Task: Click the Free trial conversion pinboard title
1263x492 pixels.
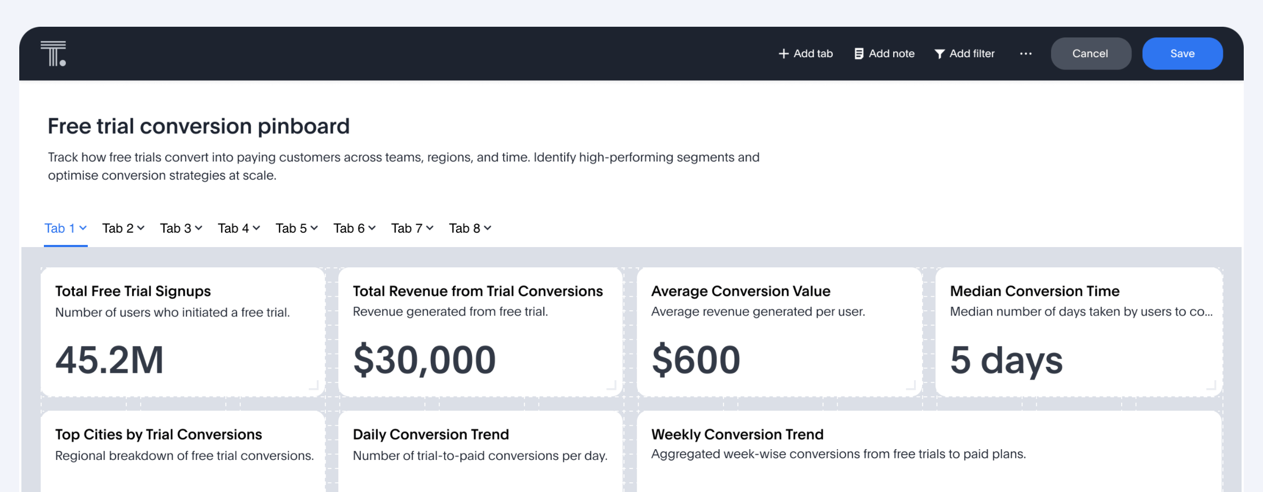Action: click(x=199, y=126)
